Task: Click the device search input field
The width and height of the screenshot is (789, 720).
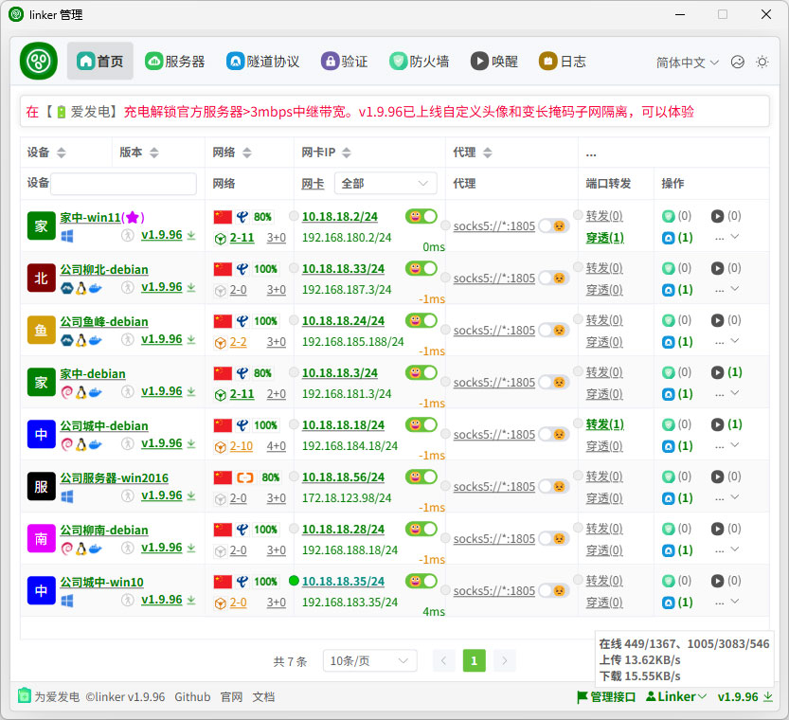Action: coord(123,184)
